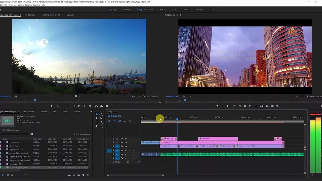Screen dimensions: 322x181
Task: Click Export Frame camera in Program monitor
Action: [272, 106]
